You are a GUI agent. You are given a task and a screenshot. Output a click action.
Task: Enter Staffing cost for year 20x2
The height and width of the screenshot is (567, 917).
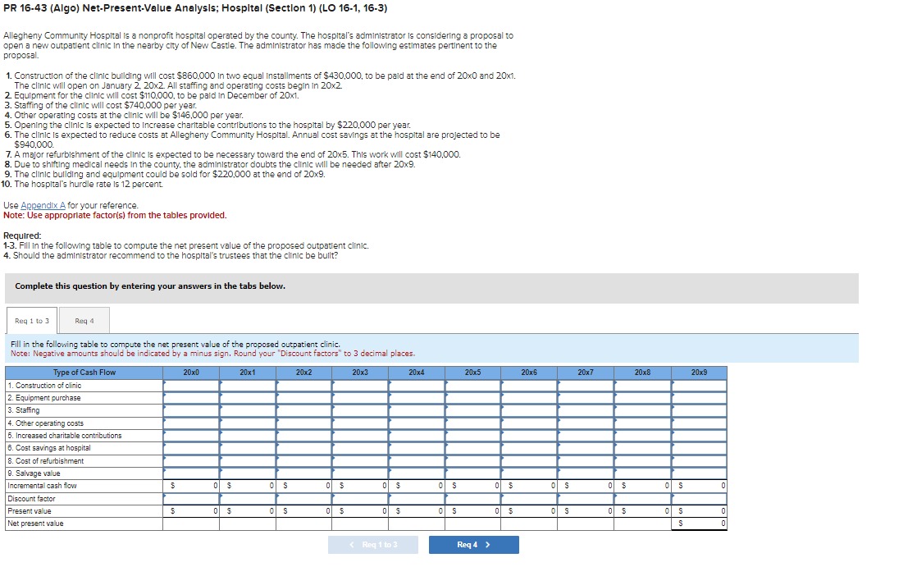pos(304,410)
